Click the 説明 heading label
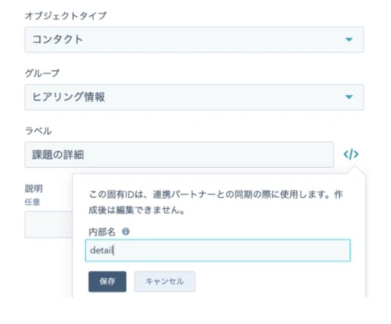This screenshot has width=391, height=324. tap(34, 189)
